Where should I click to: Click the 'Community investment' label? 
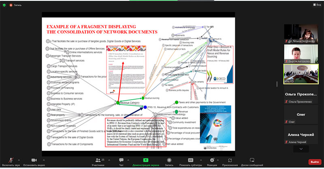point(184,122)
